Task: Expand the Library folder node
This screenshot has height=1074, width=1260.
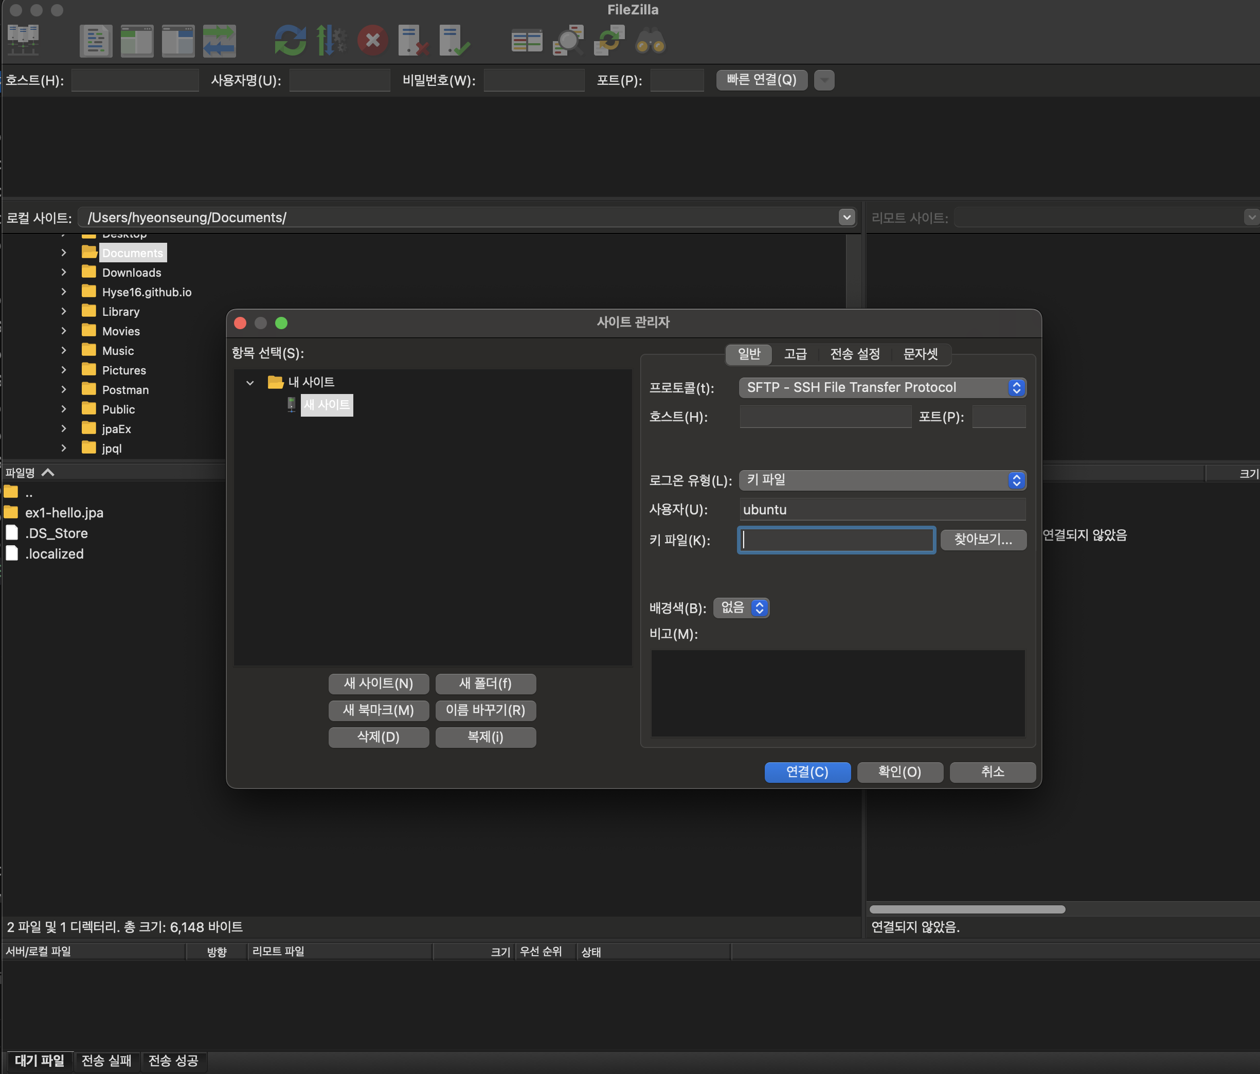Action: (x=64, y=311)
